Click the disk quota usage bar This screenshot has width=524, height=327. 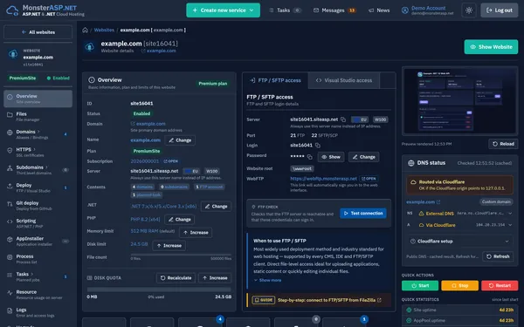click(159, 290)
